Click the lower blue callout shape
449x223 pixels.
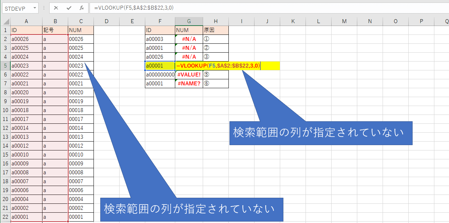click(x=192, y=210)
